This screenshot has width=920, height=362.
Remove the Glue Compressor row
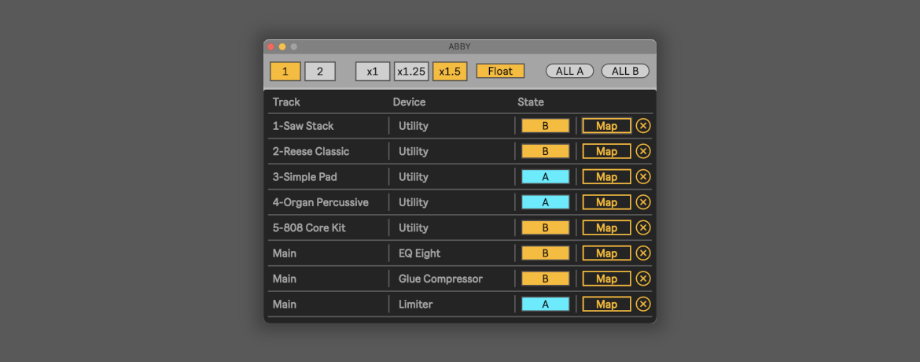(643, 279)
